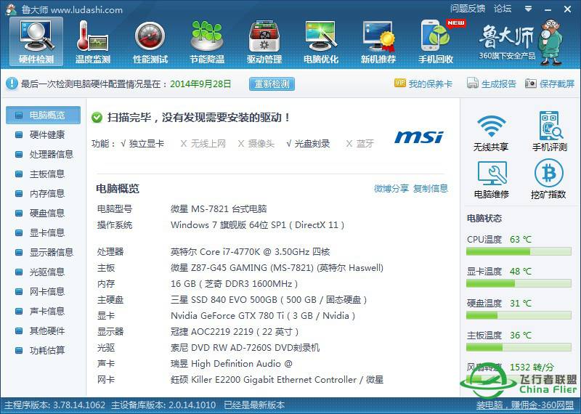Click 复制信息 copy info link
The image size is (581, 414).
coord(431,189)
